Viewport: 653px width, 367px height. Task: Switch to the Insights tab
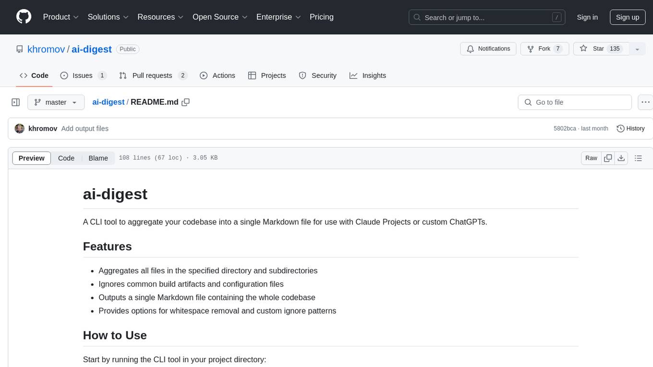[368, 75]
